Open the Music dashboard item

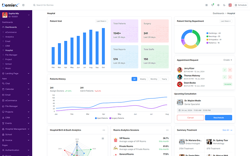[x=8, y=68]
